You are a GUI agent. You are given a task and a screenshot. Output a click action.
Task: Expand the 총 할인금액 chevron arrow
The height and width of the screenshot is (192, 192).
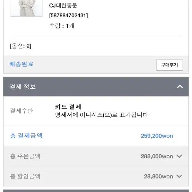(x=179, y=176)
